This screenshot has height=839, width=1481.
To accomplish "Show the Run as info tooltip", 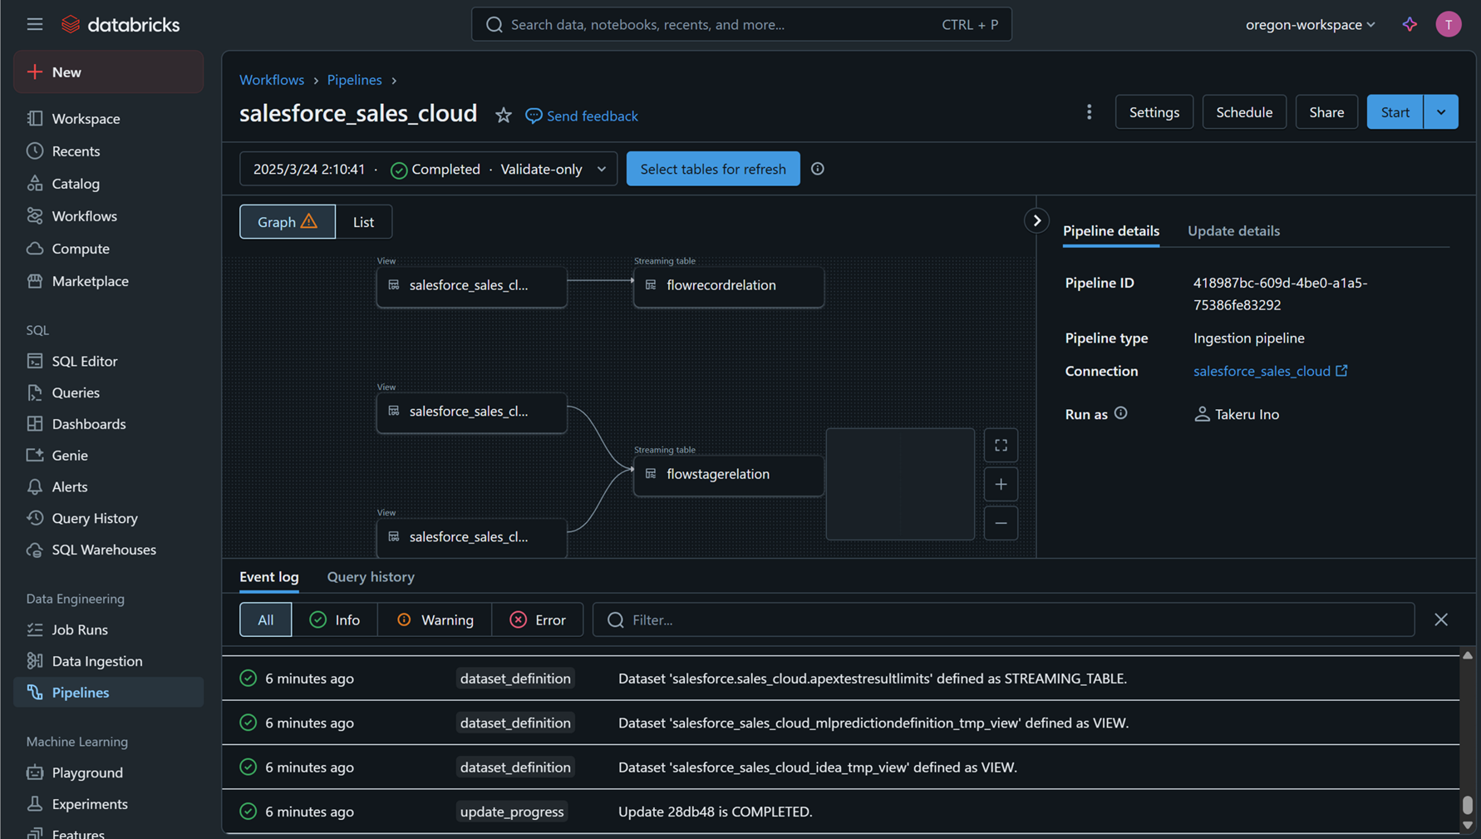I will [x=1120, y=413].
